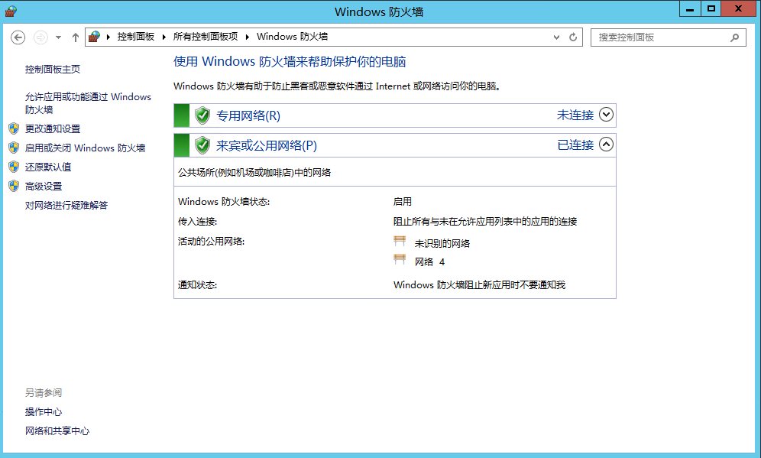
Task: Expand the arrow after 控制面板 breadcrumb
Action: click(164, 37)
